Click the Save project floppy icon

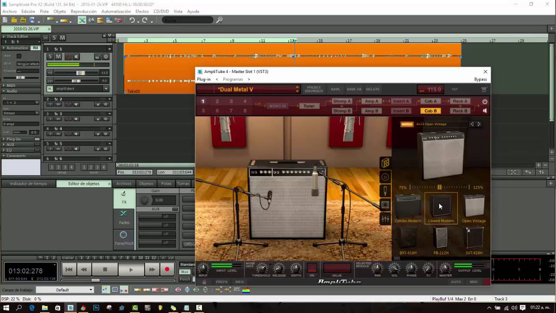32,20
